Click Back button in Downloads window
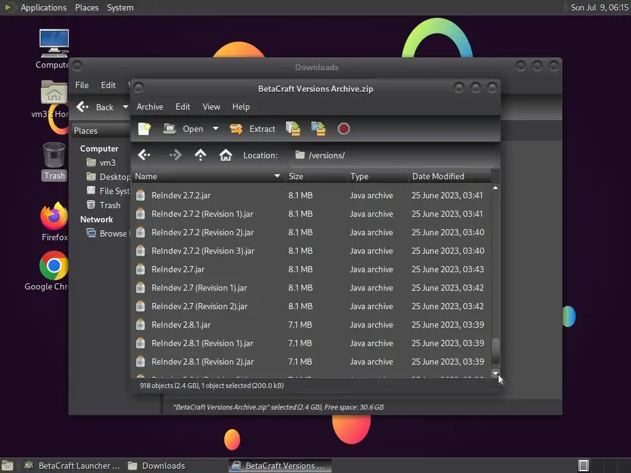 tap(95, 107)
